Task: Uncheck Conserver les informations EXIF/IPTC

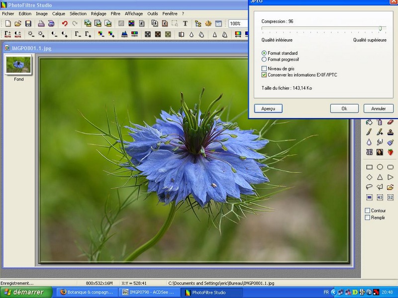Action: point(264,75)
